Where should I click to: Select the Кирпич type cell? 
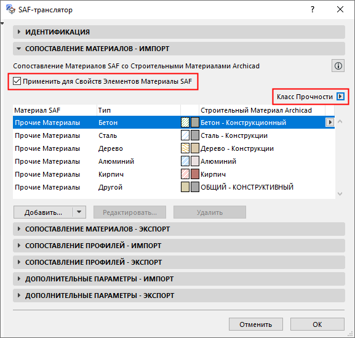111,174
